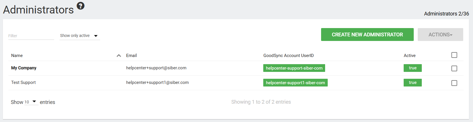The height and width of the screenshot is (122, 473).
Task: Click the true badge for My Company
Action: point(413,68)
